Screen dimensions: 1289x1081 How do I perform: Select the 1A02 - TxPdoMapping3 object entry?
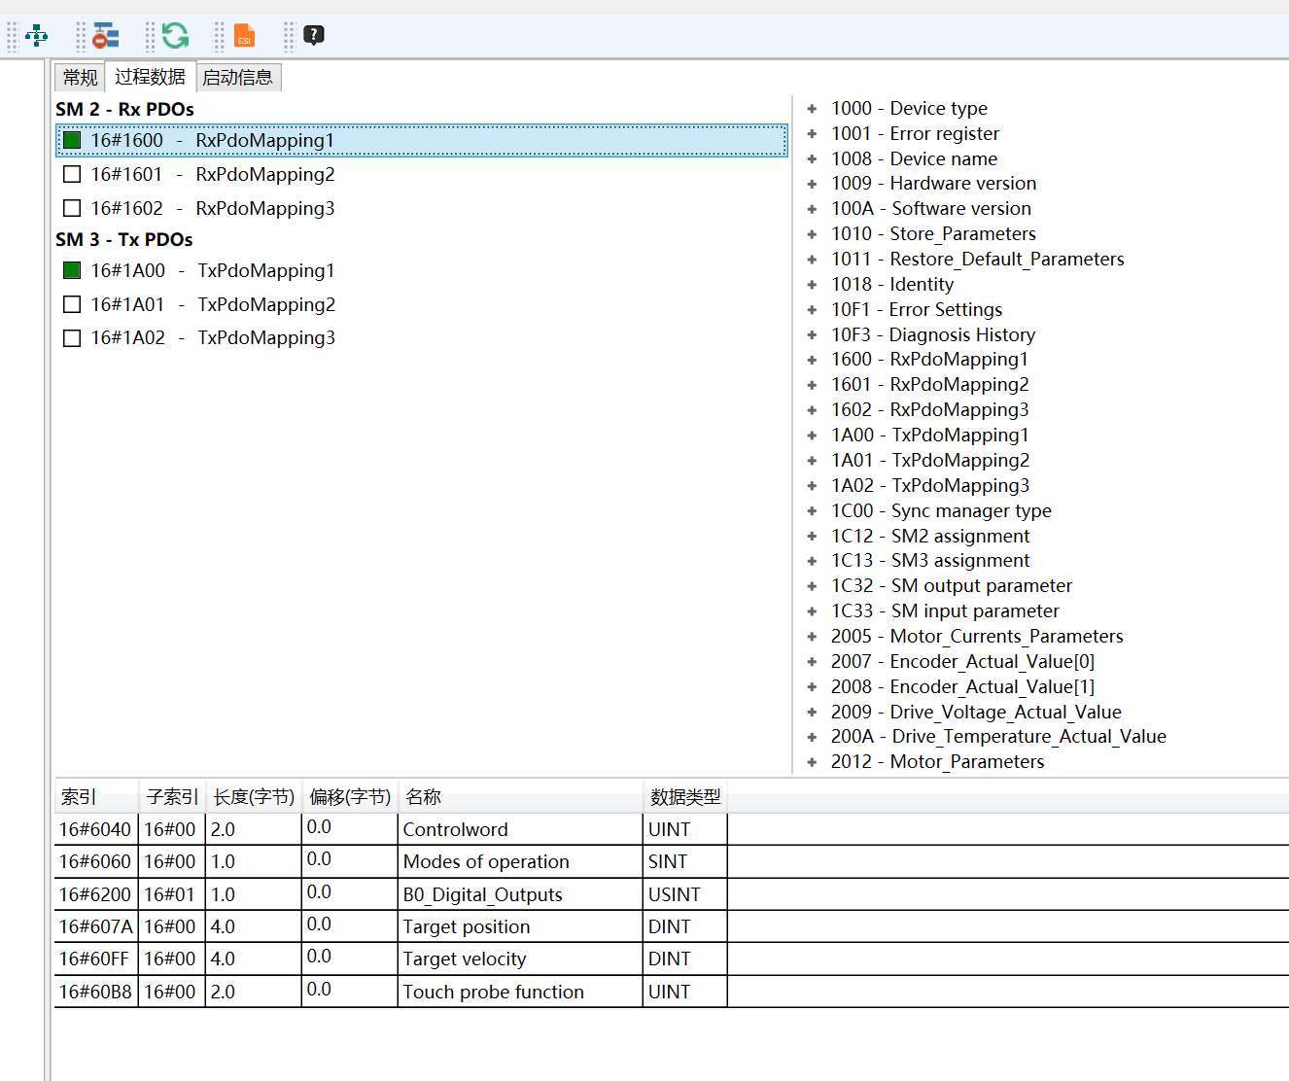(x=929, y=485)
